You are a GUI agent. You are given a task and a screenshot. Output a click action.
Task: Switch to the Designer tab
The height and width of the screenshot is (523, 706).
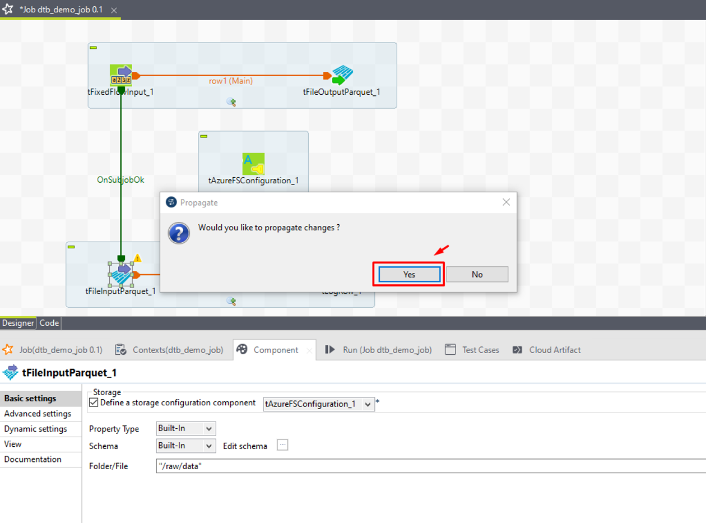(x=18, y=323)
